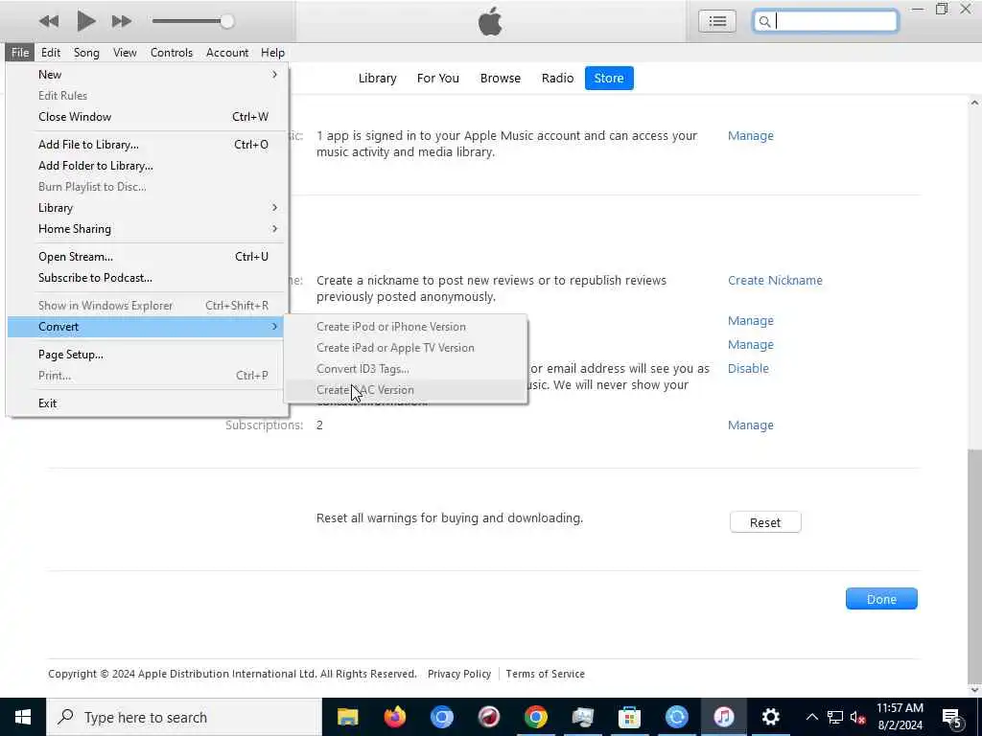Click the Reset warnings button
982x736 pixels.
click(765, 522)
